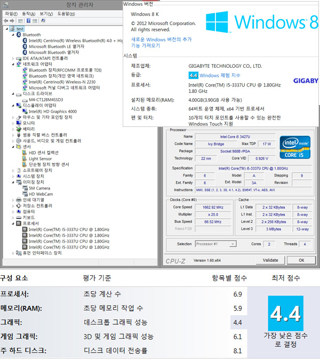Open the Windows 체험 지수 link
This screenshot has width=320, height=360.
pos(220,76)
